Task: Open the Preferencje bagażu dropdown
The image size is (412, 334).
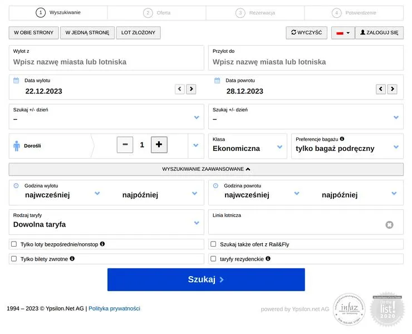Action: coord(347,146)
